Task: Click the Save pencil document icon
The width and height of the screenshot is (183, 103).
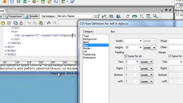Action: [x=9, y=23]
